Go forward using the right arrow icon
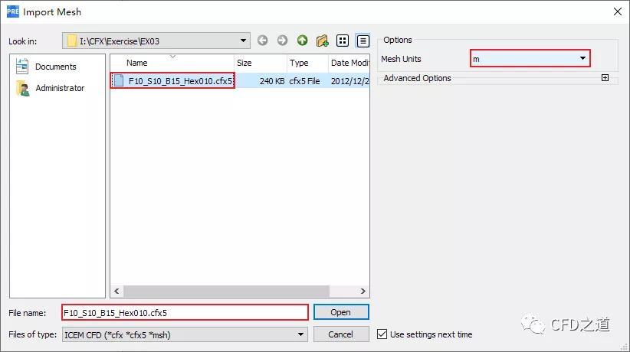Screen dimensions: 630x352 click(283, 41)
